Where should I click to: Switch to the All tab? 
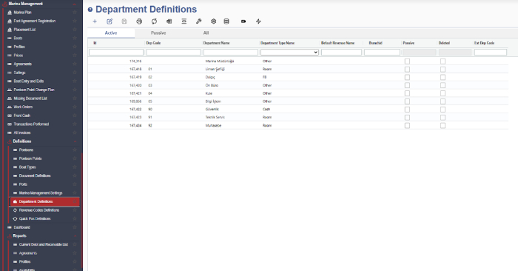coord(206,33)
